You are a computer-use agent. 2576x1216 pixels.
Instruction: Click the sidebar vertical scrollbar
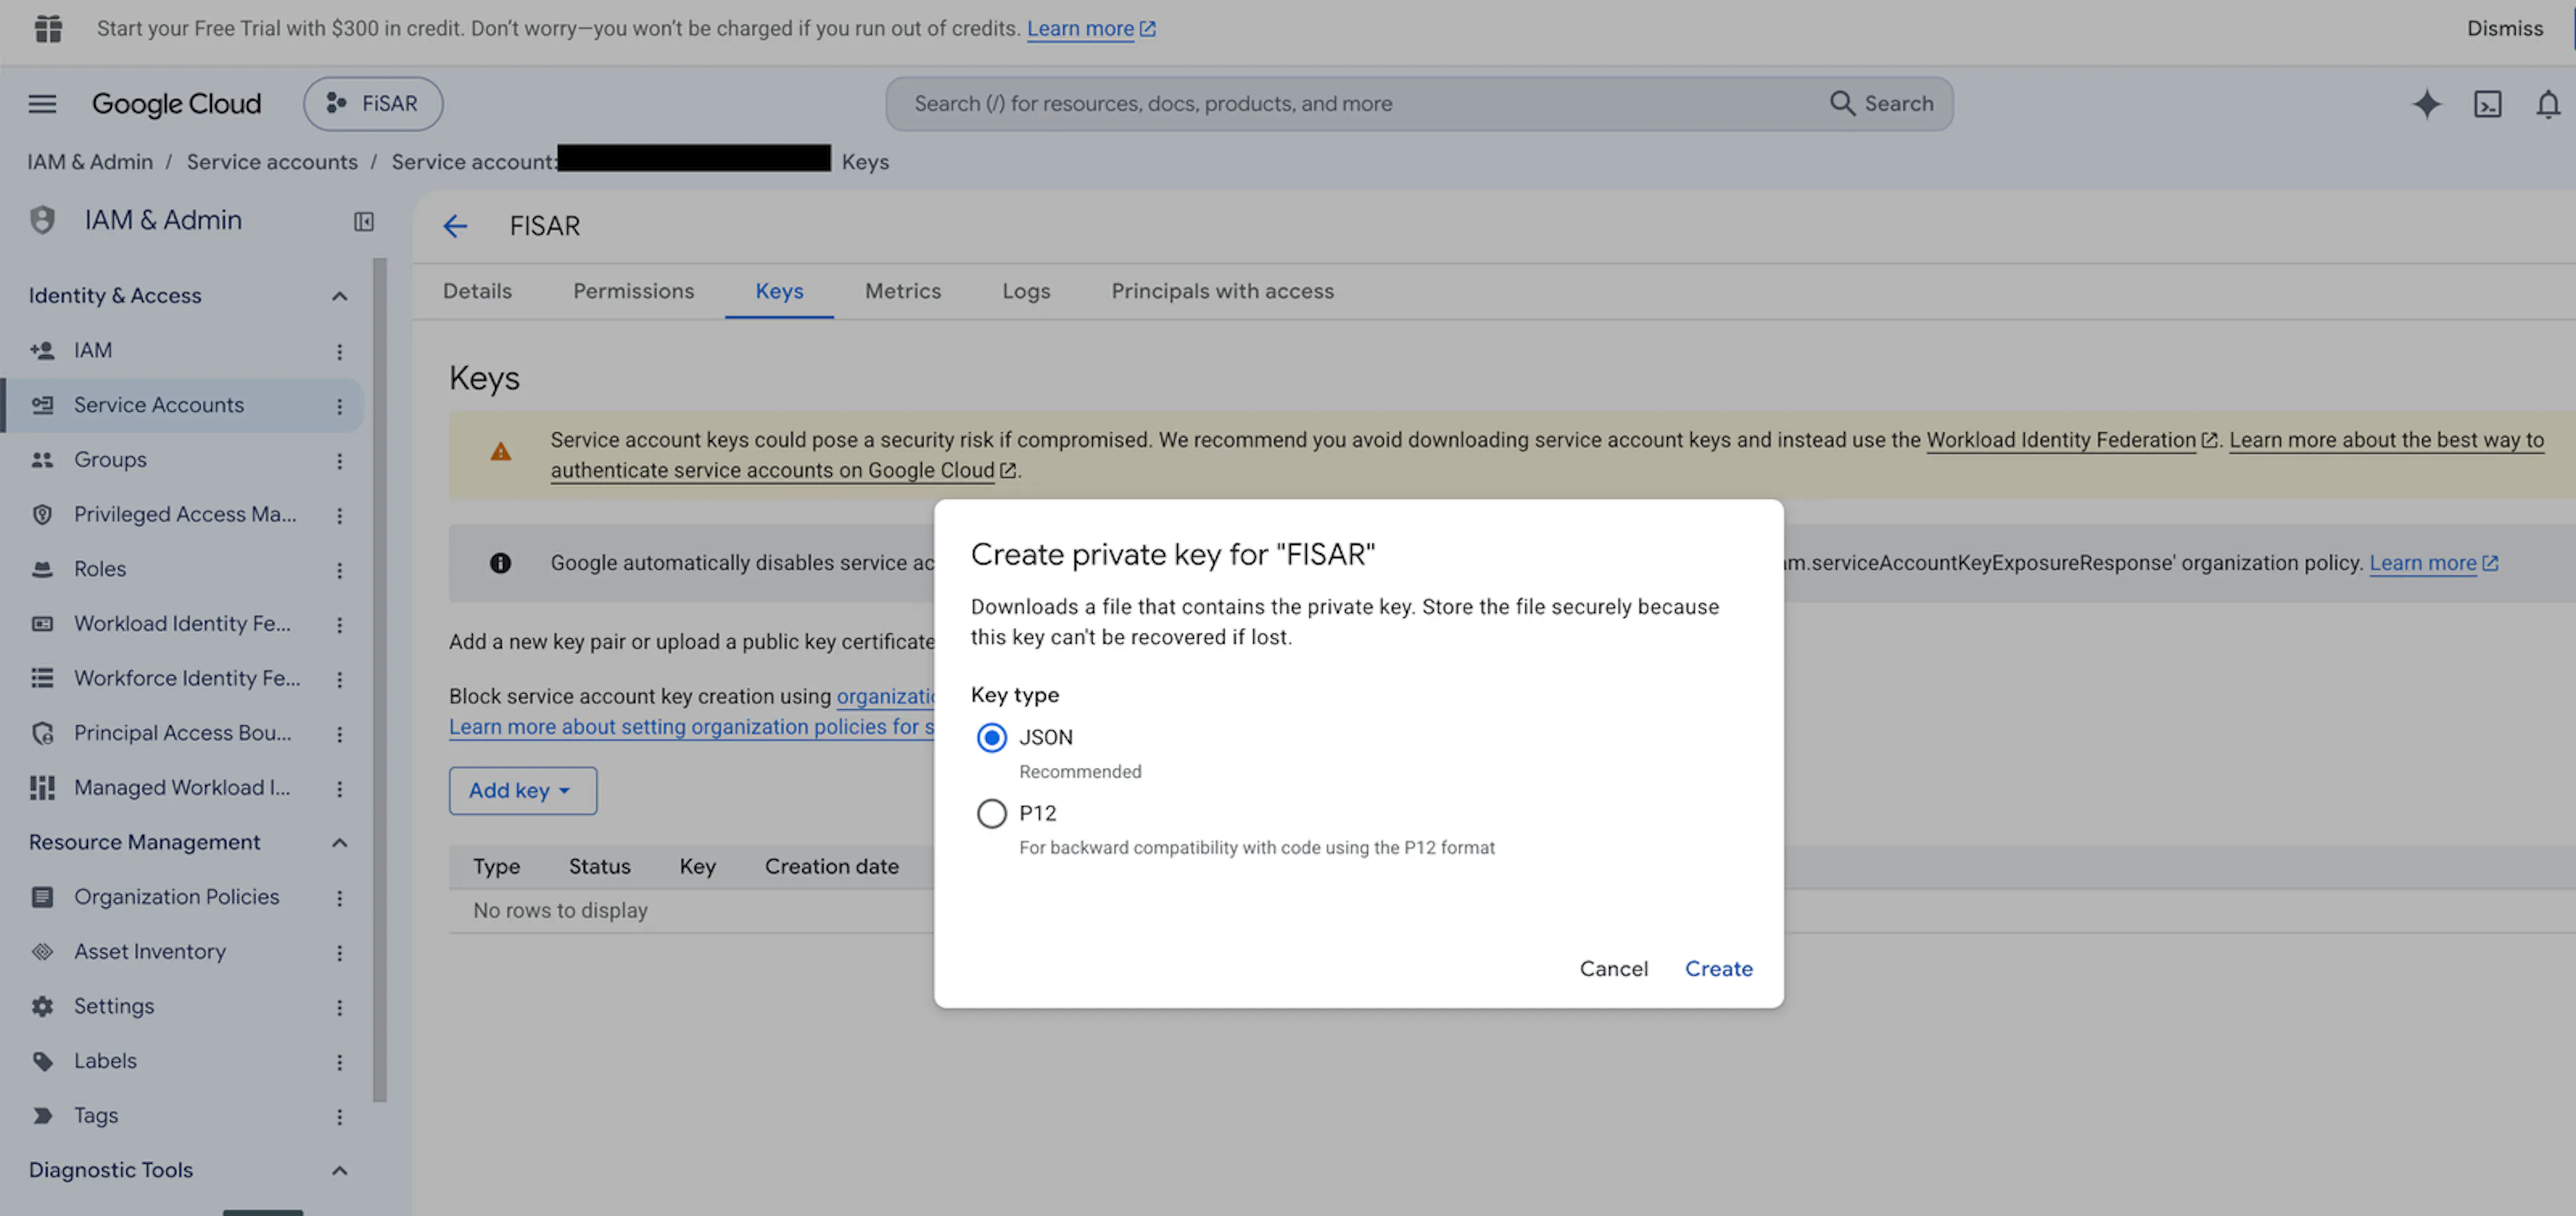(x=379, y=680)
